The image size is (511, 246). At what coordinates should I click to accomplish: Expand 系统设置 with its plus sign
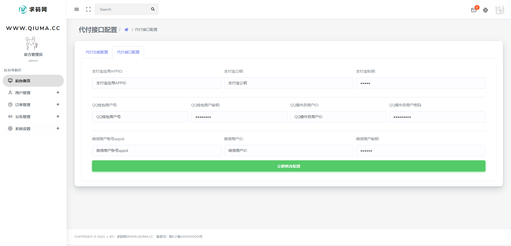(x=58, y=128)
